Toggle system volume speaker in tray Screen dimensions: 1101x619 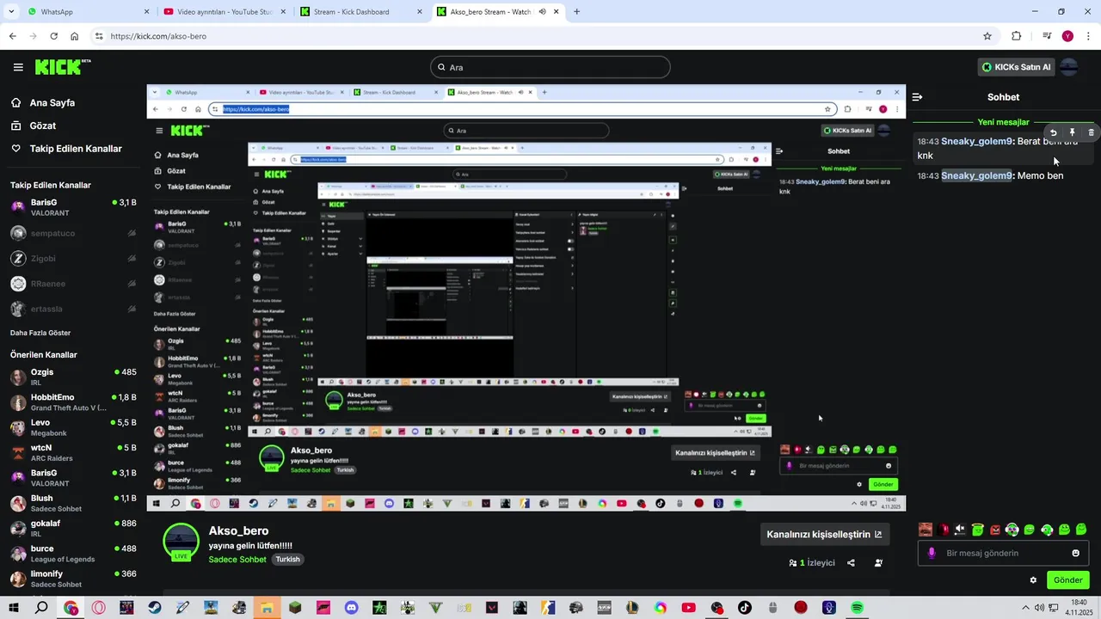click(1039, 608)
